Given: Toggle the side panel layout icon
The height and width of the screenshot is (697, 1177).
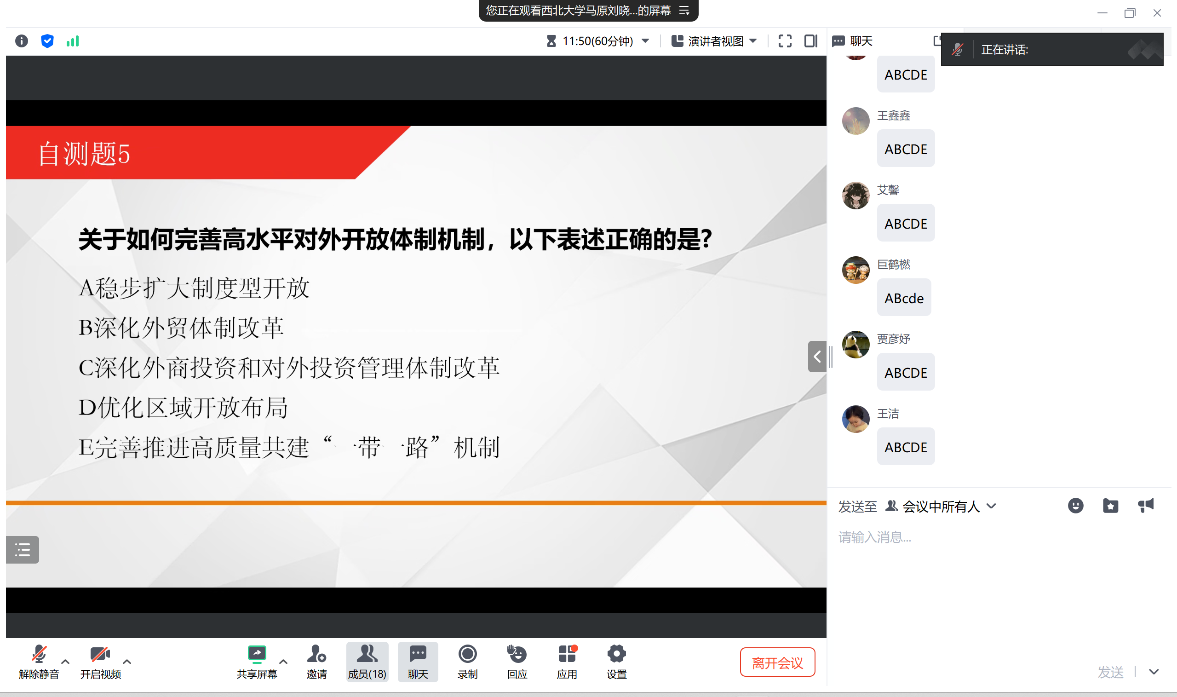Looking at the screenshot, I should (x=810, y=41).
